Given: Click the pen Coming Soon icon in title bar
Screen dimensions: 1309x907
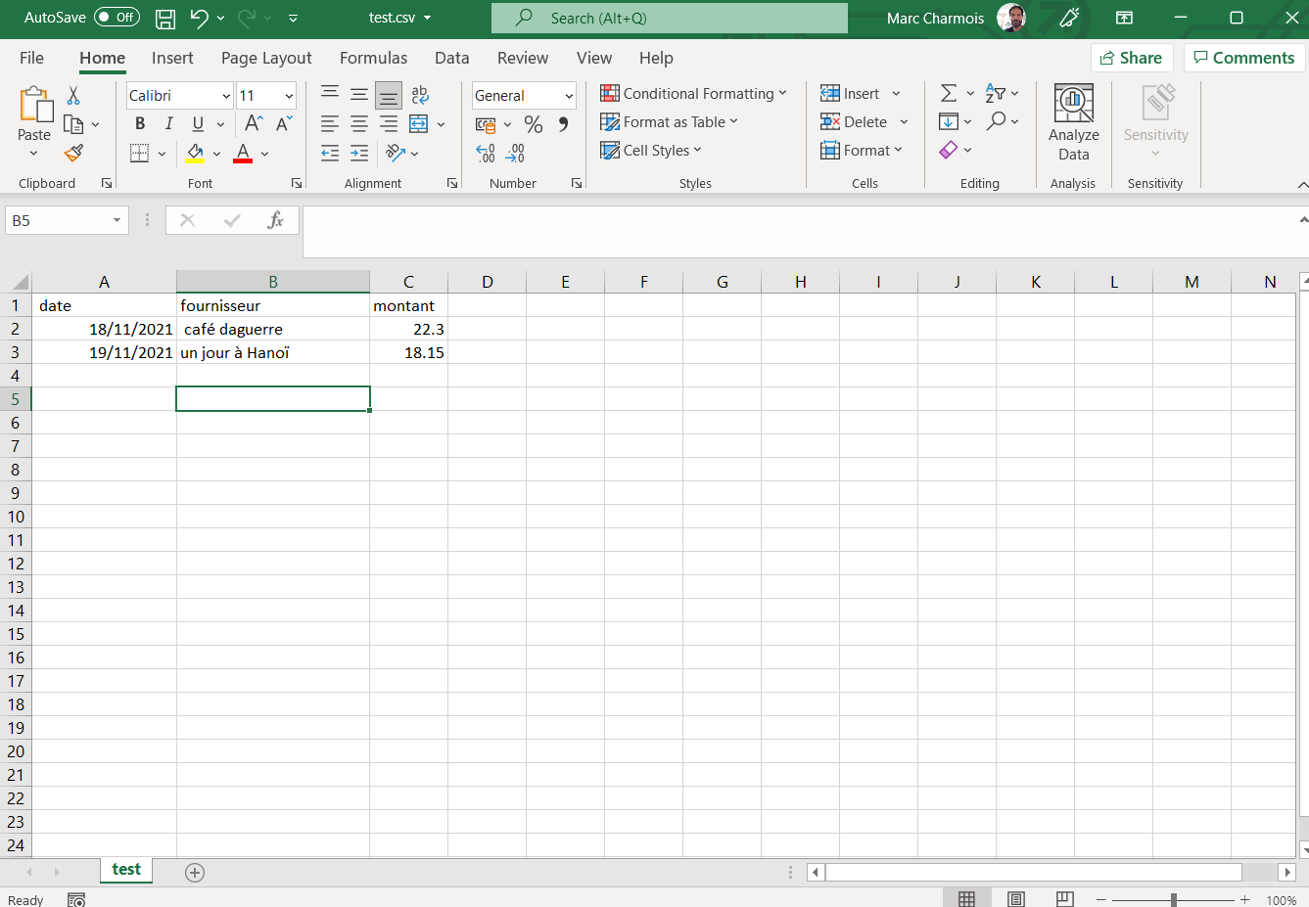Looking at the screenshot, I should pyautogui.click(x=1069, y=18).
